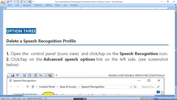This screenshot has height=100, width=177.
Task: Open the Page Layout ribbon tab
Action: 27,5
